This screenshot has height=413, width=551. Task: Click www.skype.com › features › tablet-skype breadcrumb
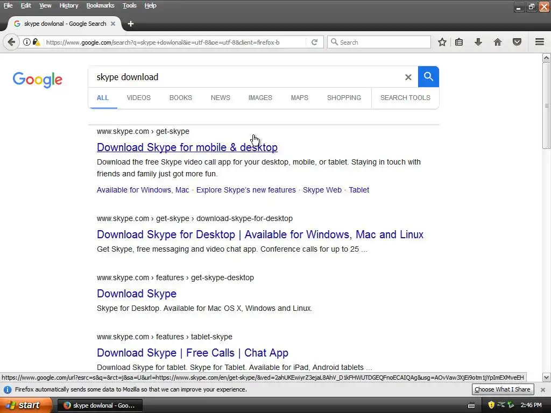[x=165, y=337]
